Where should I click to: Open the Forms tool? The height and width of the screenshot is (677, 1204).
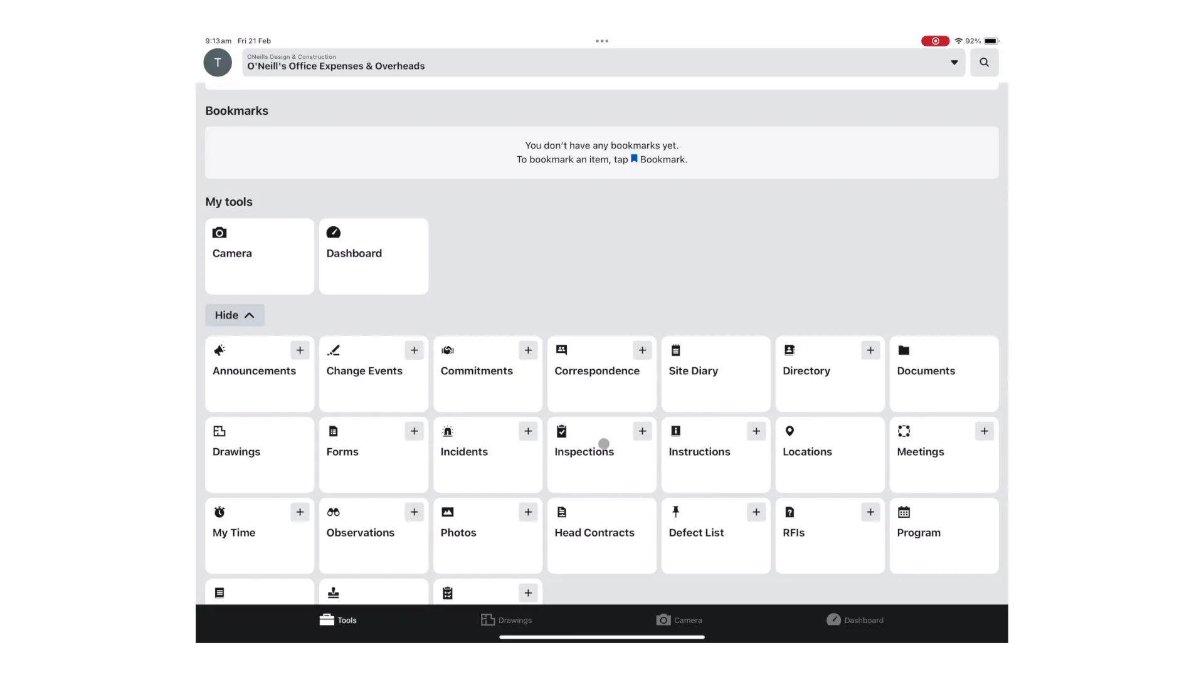(373, 455)
